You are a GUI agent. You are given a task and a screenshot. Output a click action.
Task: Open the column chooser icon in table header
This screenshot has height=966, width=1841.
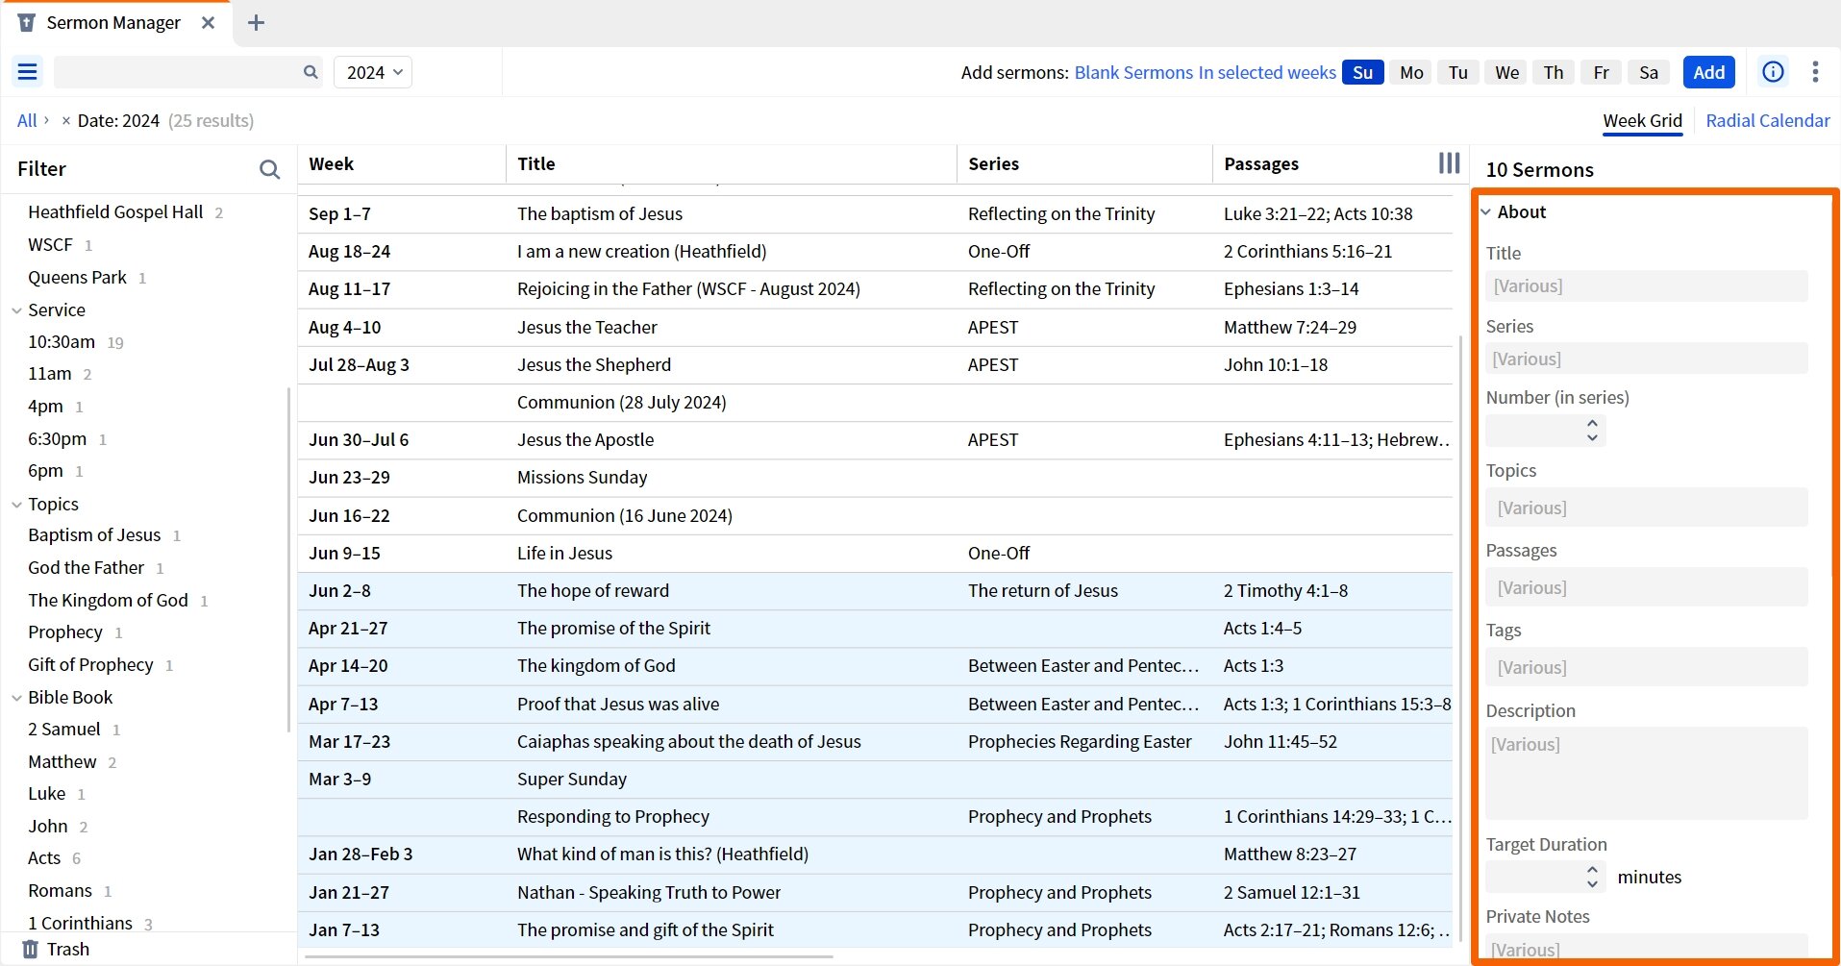click(1449, 163)
